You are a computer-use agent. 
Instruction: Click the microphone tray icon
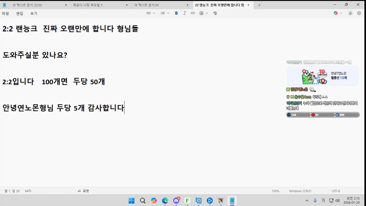[x=315, y=201]
